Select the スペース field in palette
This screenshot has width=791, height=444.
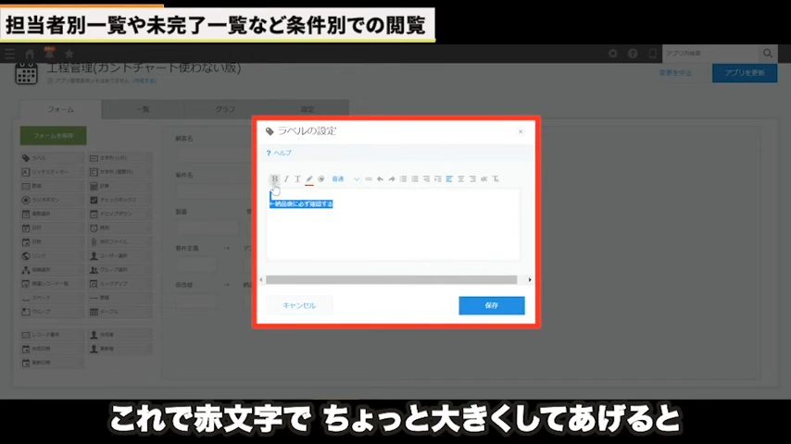pos(52,298)
